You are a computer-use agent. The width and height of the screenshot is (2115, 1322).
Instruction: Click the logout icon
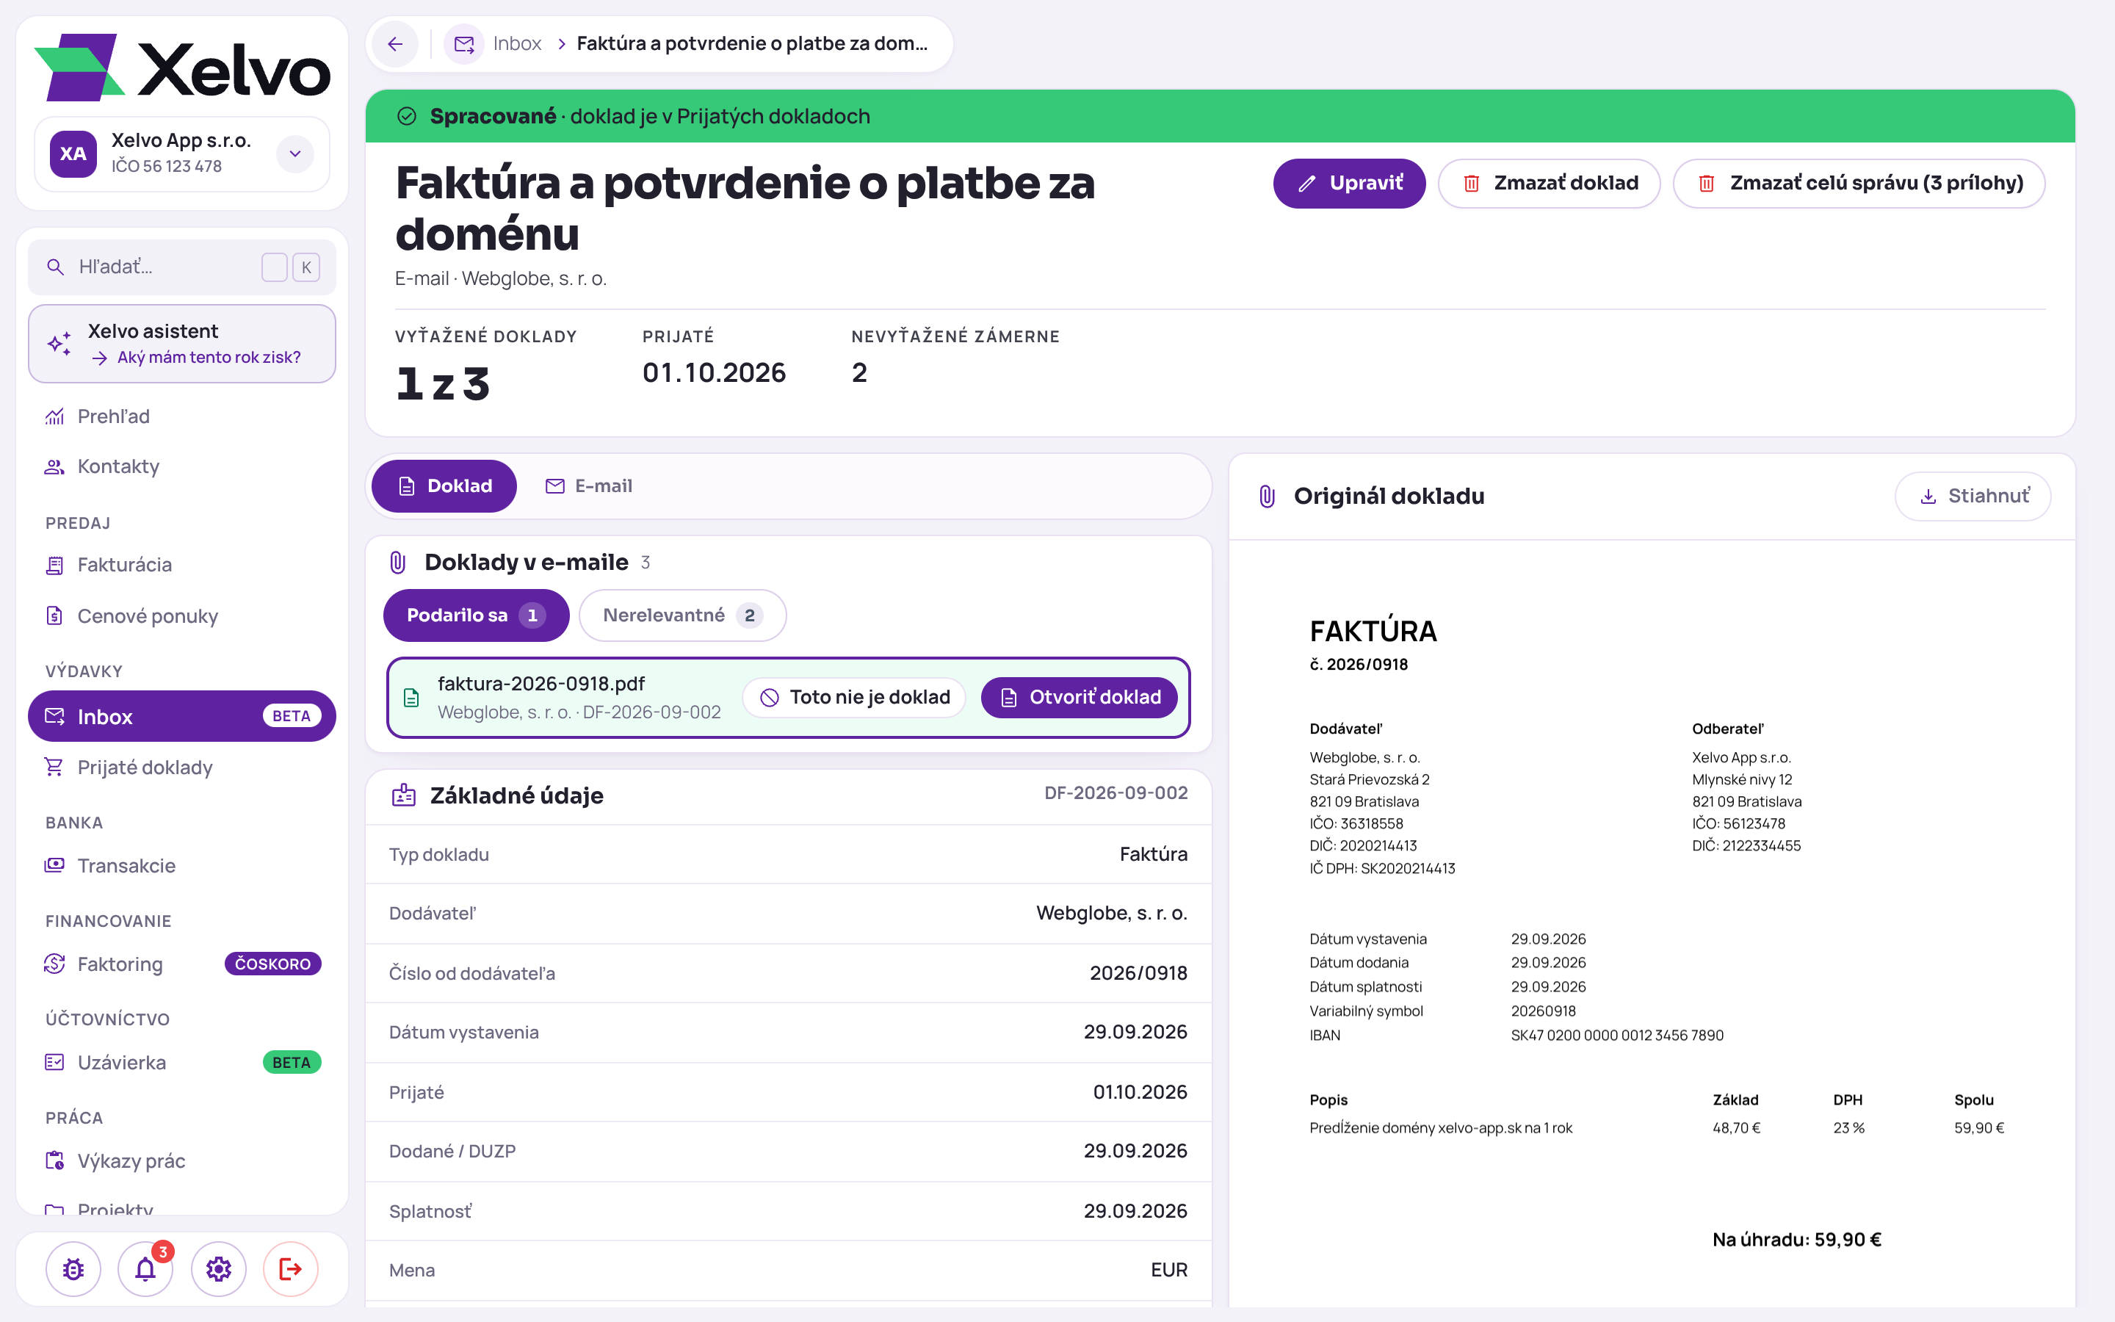291,1268
